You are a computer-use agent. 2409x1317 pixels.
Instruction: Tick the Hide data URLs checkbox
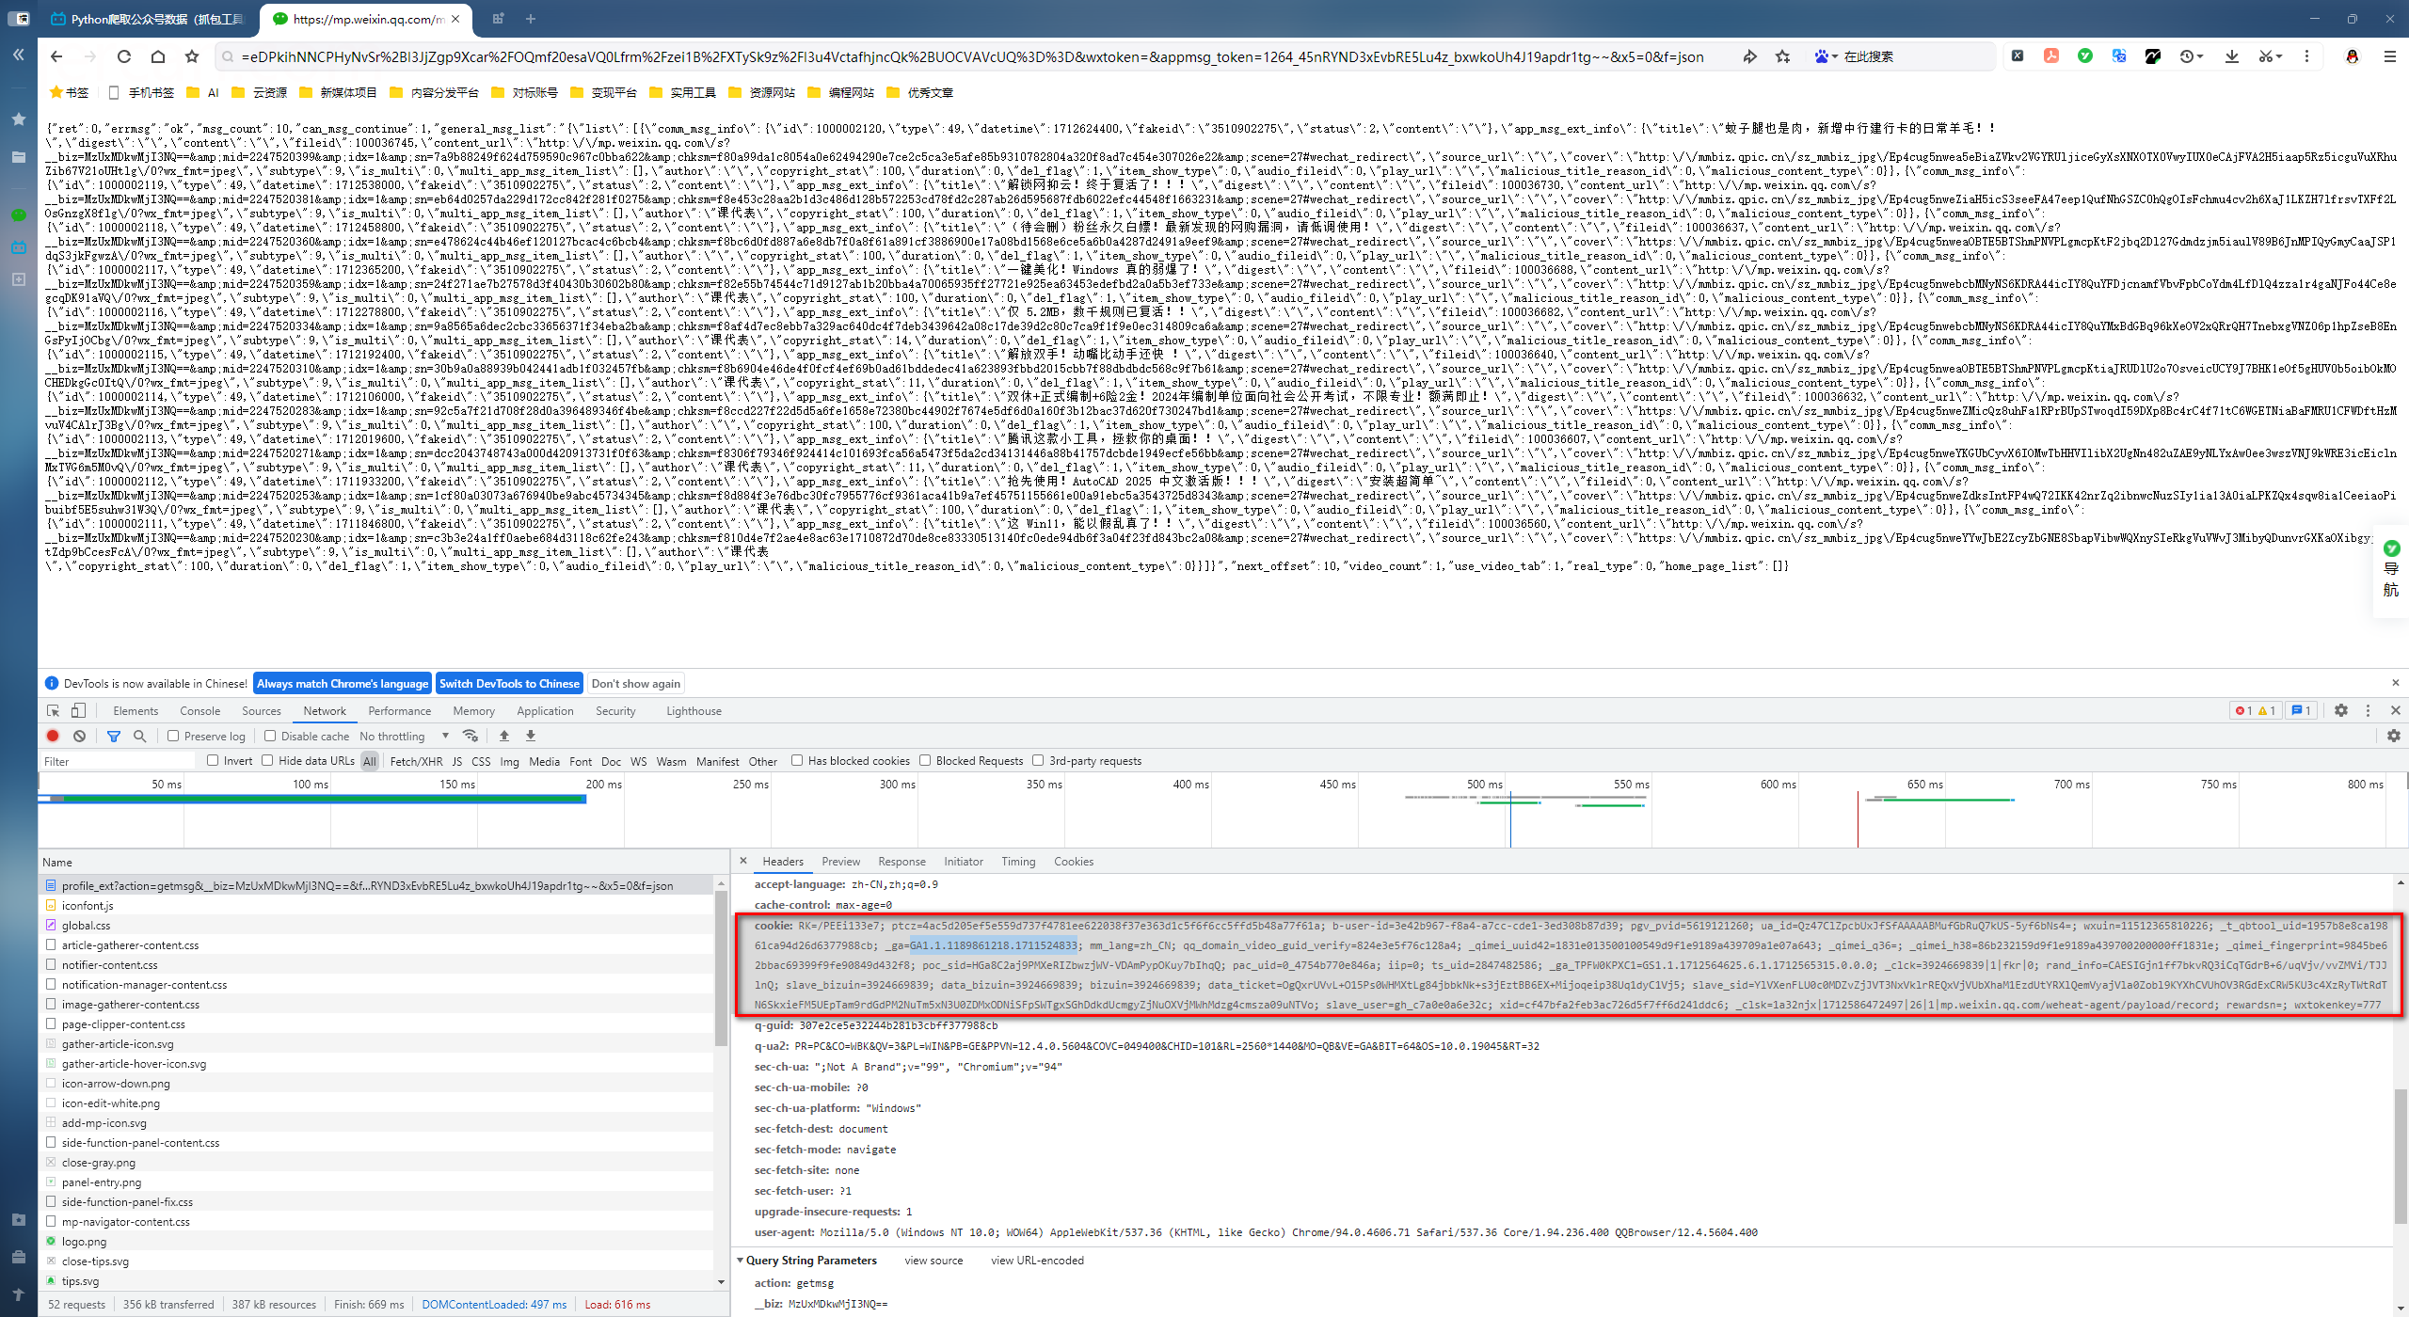pos(268,760)
